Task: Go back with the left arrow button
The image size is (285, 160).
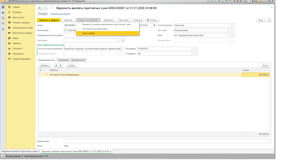Action: coord(40,8)
